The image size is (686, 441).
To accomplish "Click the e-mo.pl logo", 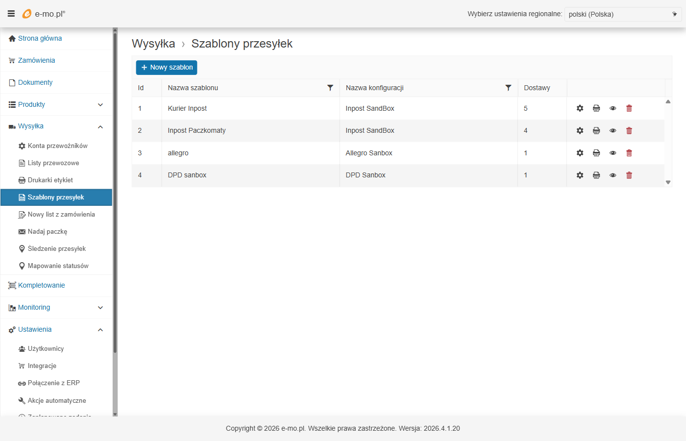I will tap(44, 14).
